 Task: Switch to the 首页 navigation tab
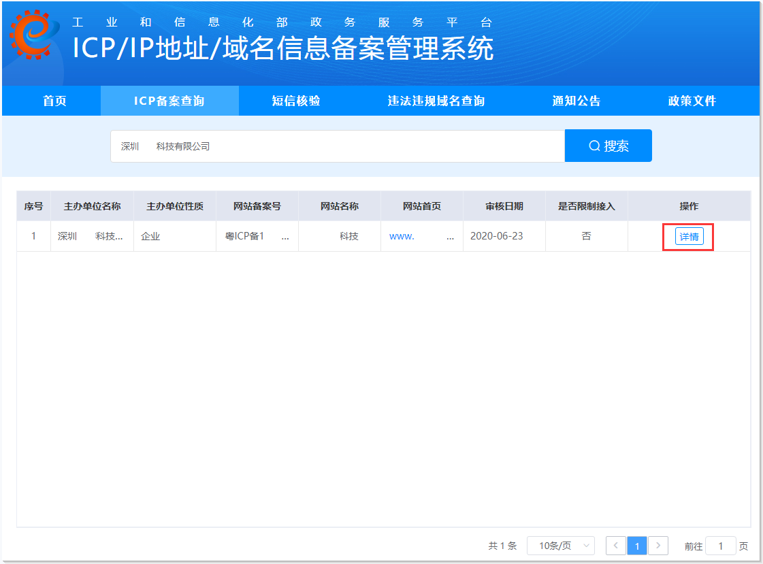53,101
